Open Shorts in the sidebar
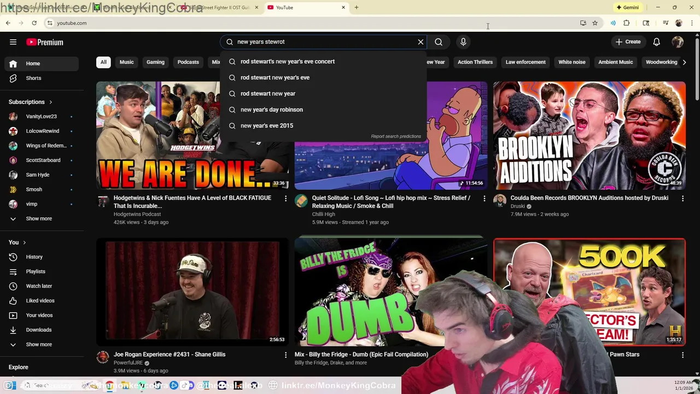Screen dimensions: 700x394 pyautogui.click(x=42, y=78)
